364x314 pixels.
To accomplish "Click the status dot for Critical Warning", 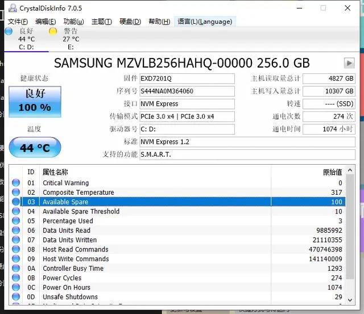I will tap(16, 183).
